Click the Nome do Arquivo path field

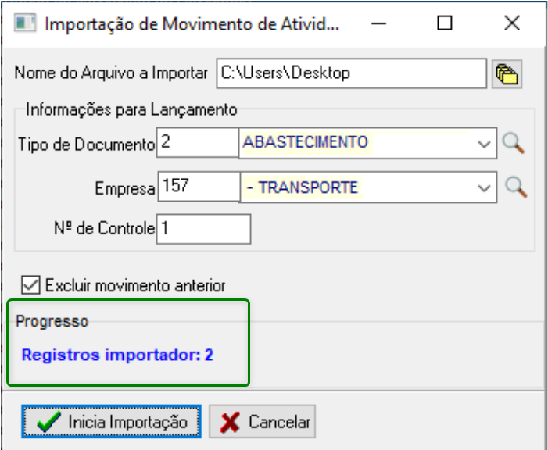pos(351,74)
